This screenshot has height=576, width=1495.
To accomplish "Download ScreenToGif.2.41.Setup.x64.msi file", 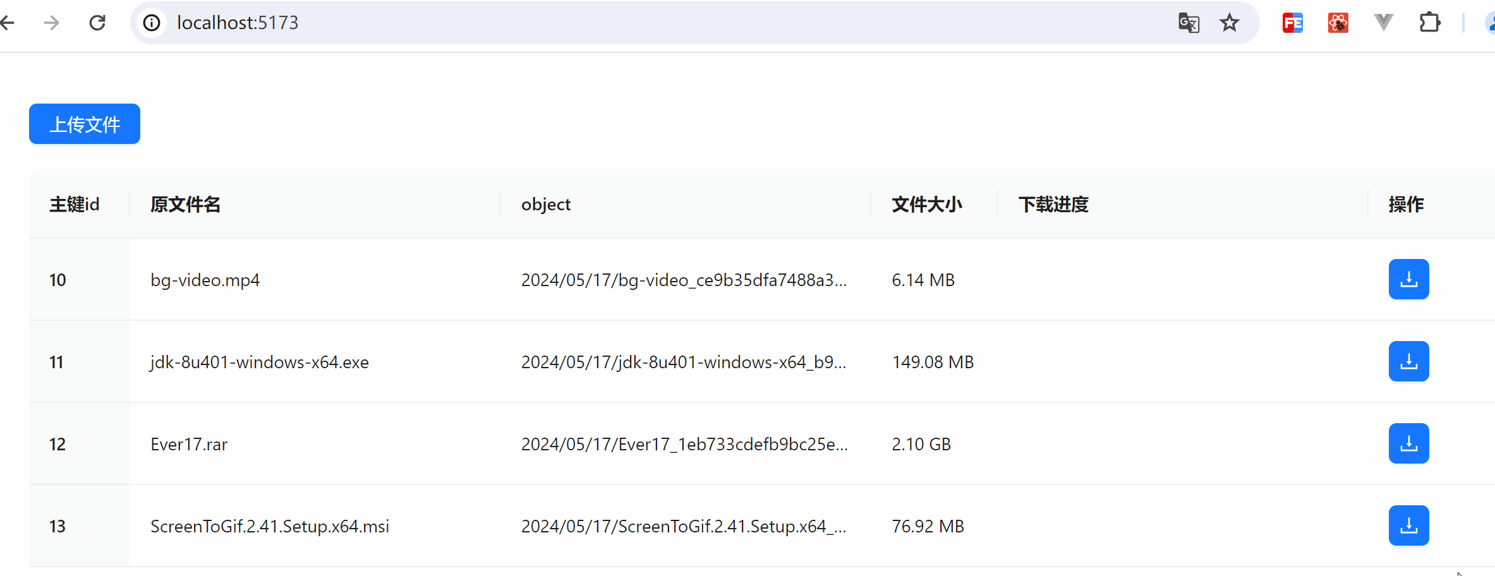I will pyautogui.click(x=1408, y=525).
